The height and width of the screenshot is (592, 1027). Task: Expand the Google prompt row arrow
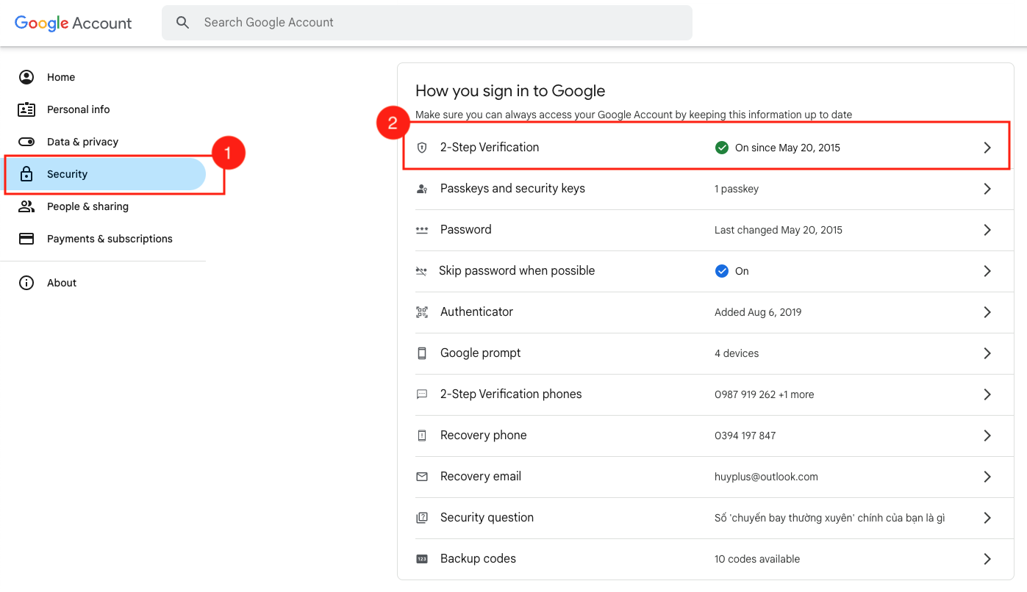[x=987, y=353]
